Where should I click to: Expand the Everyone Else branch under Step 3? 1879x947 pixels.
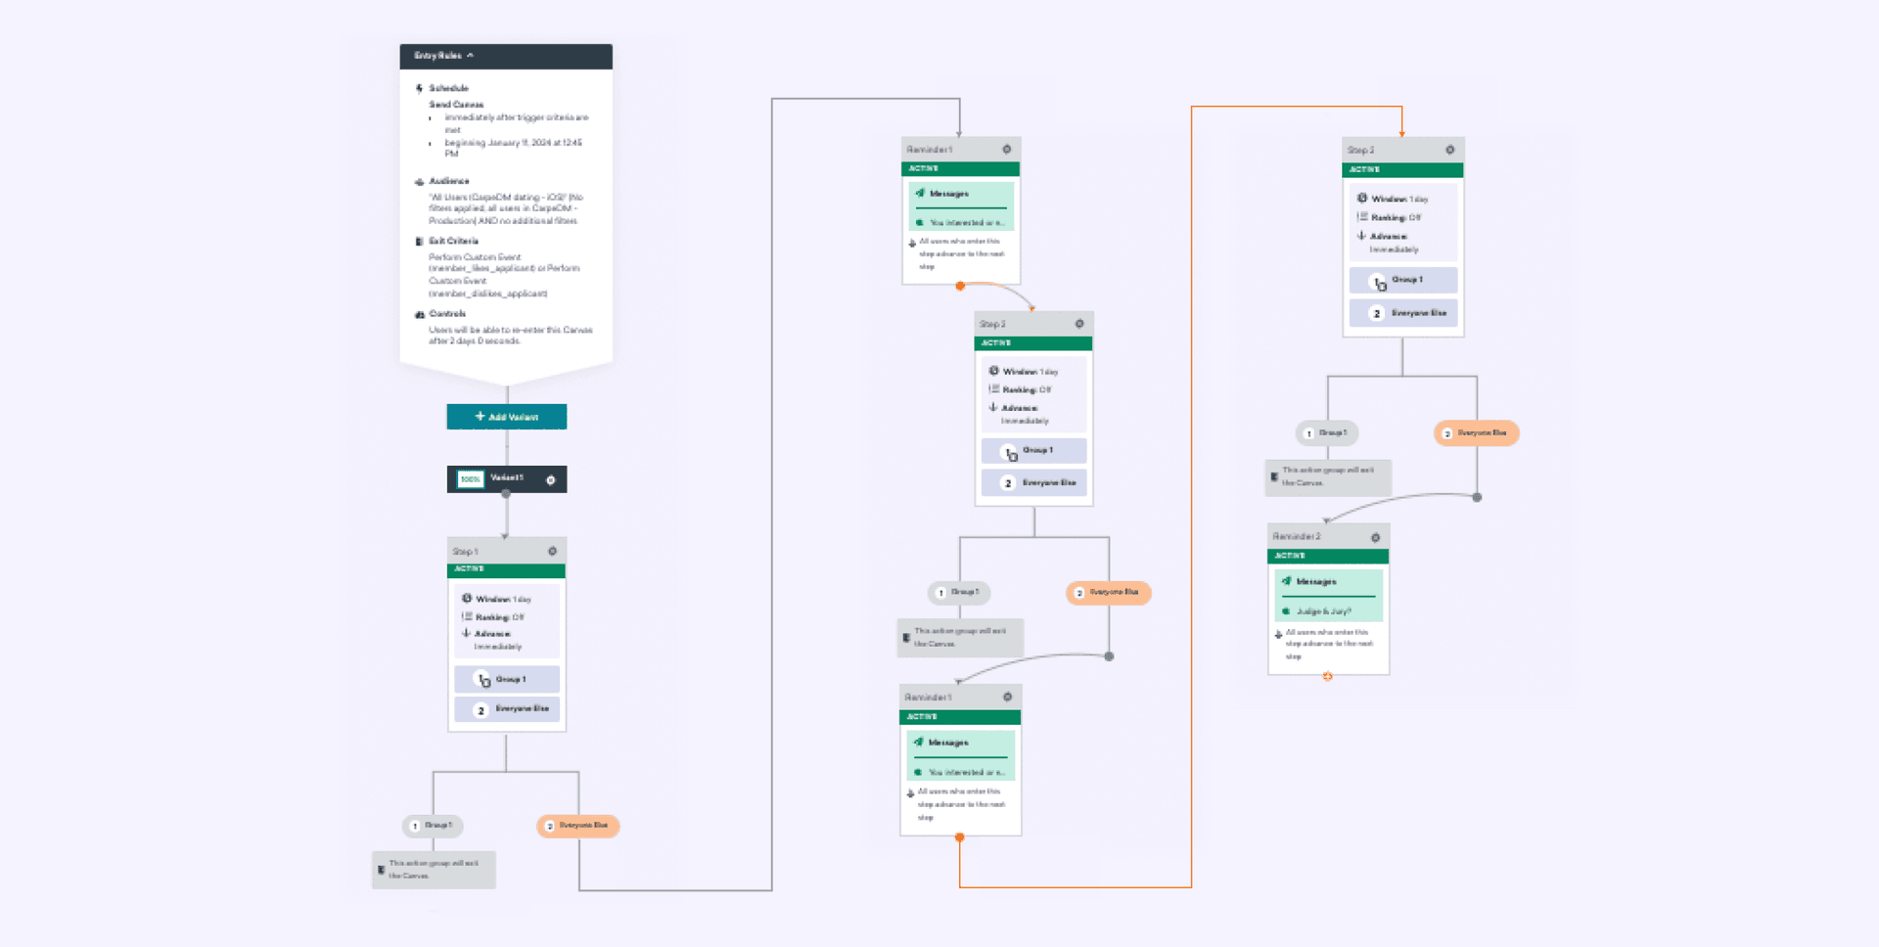pyautogui.click(x=1109, y=593)
